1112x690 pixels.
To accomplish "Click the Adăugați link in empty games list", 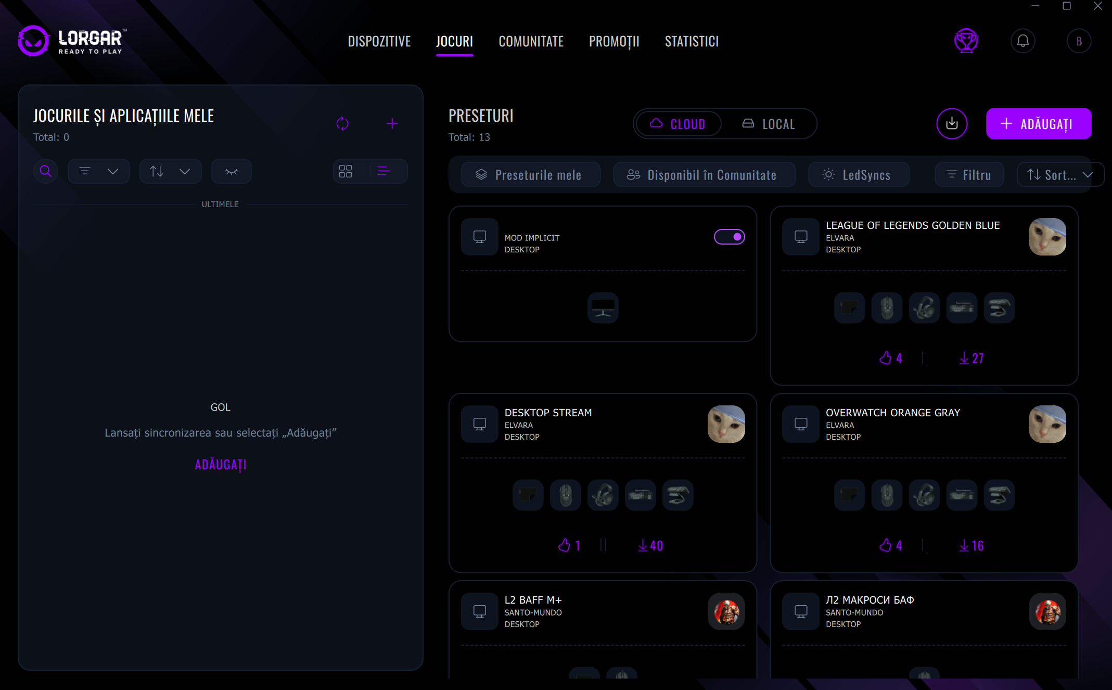I will click(x=221, y=464).
